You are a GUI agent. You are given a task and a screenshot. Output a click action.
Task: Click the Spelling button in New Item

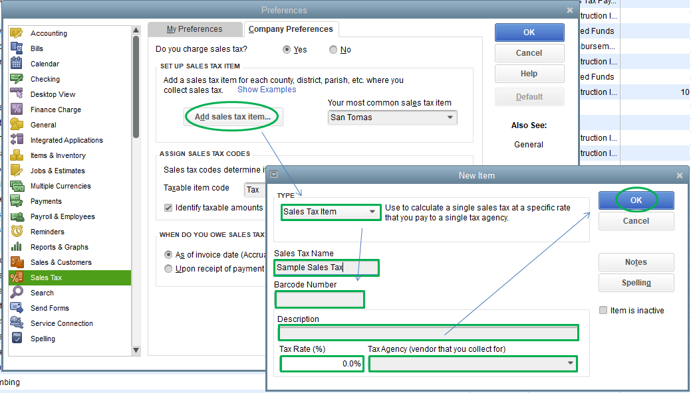636,283
